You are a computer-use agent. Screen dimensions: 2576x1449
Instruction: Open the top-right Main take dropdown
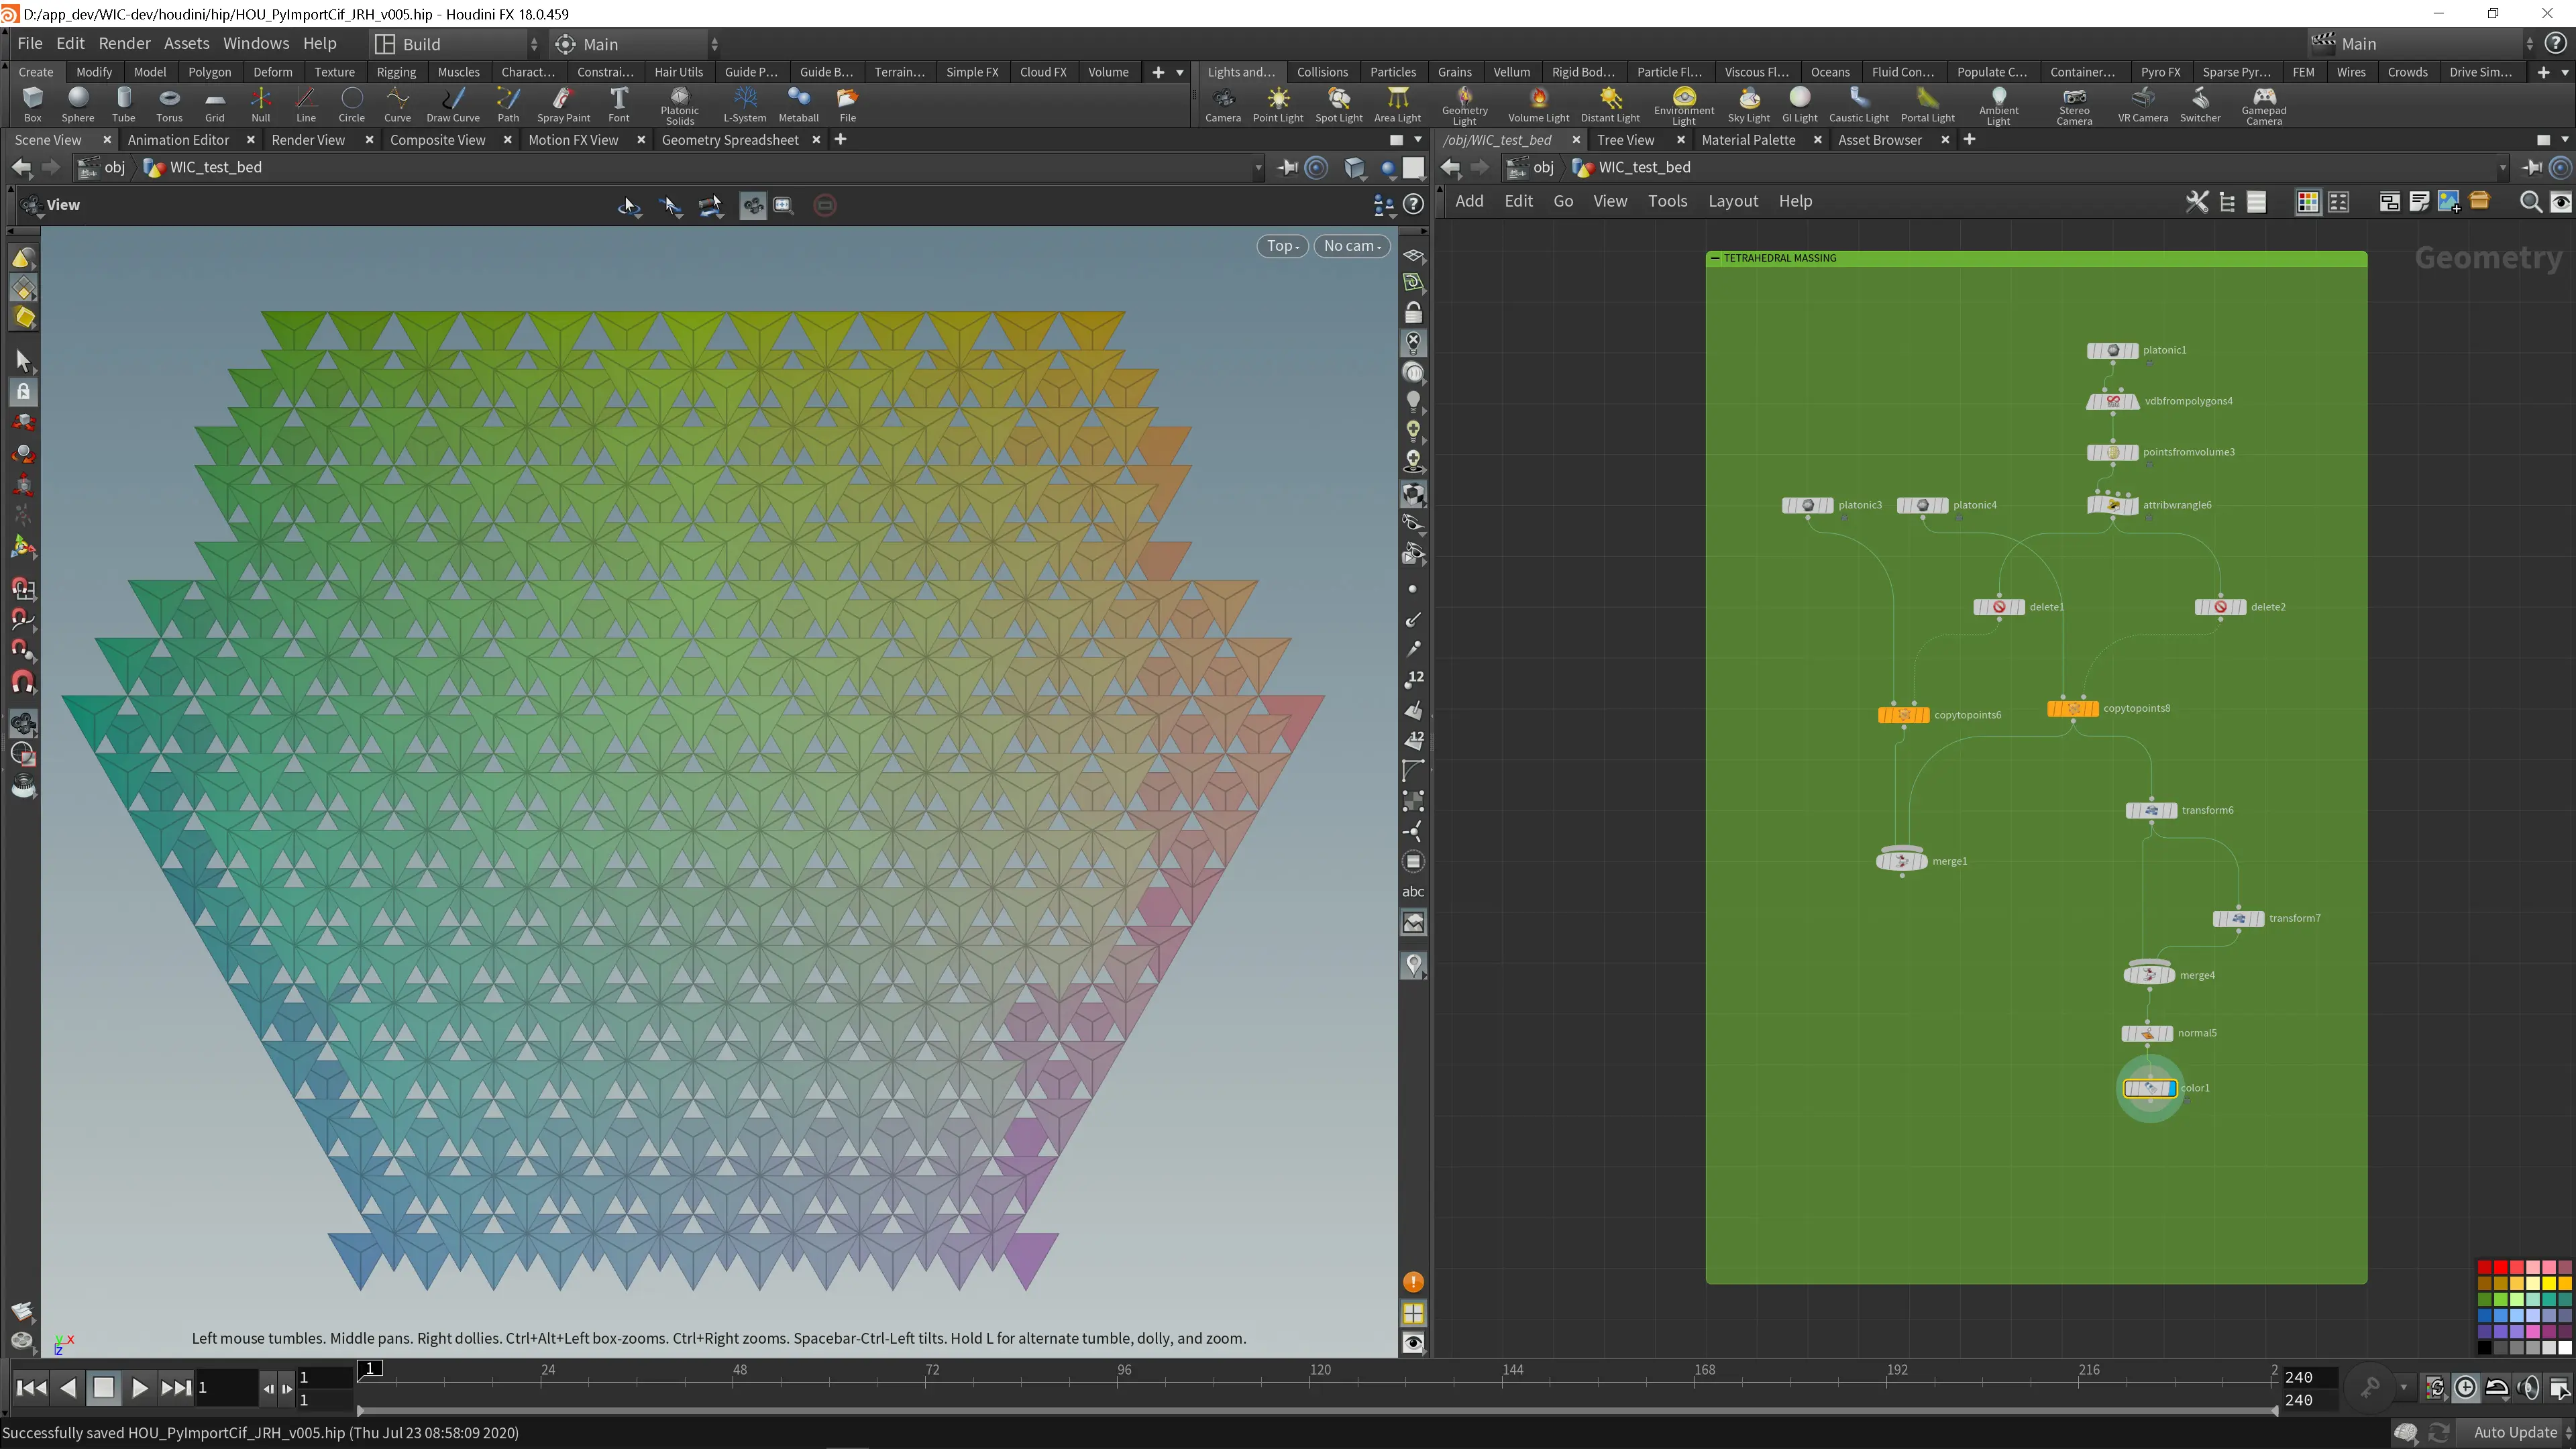pos(2422,44)
